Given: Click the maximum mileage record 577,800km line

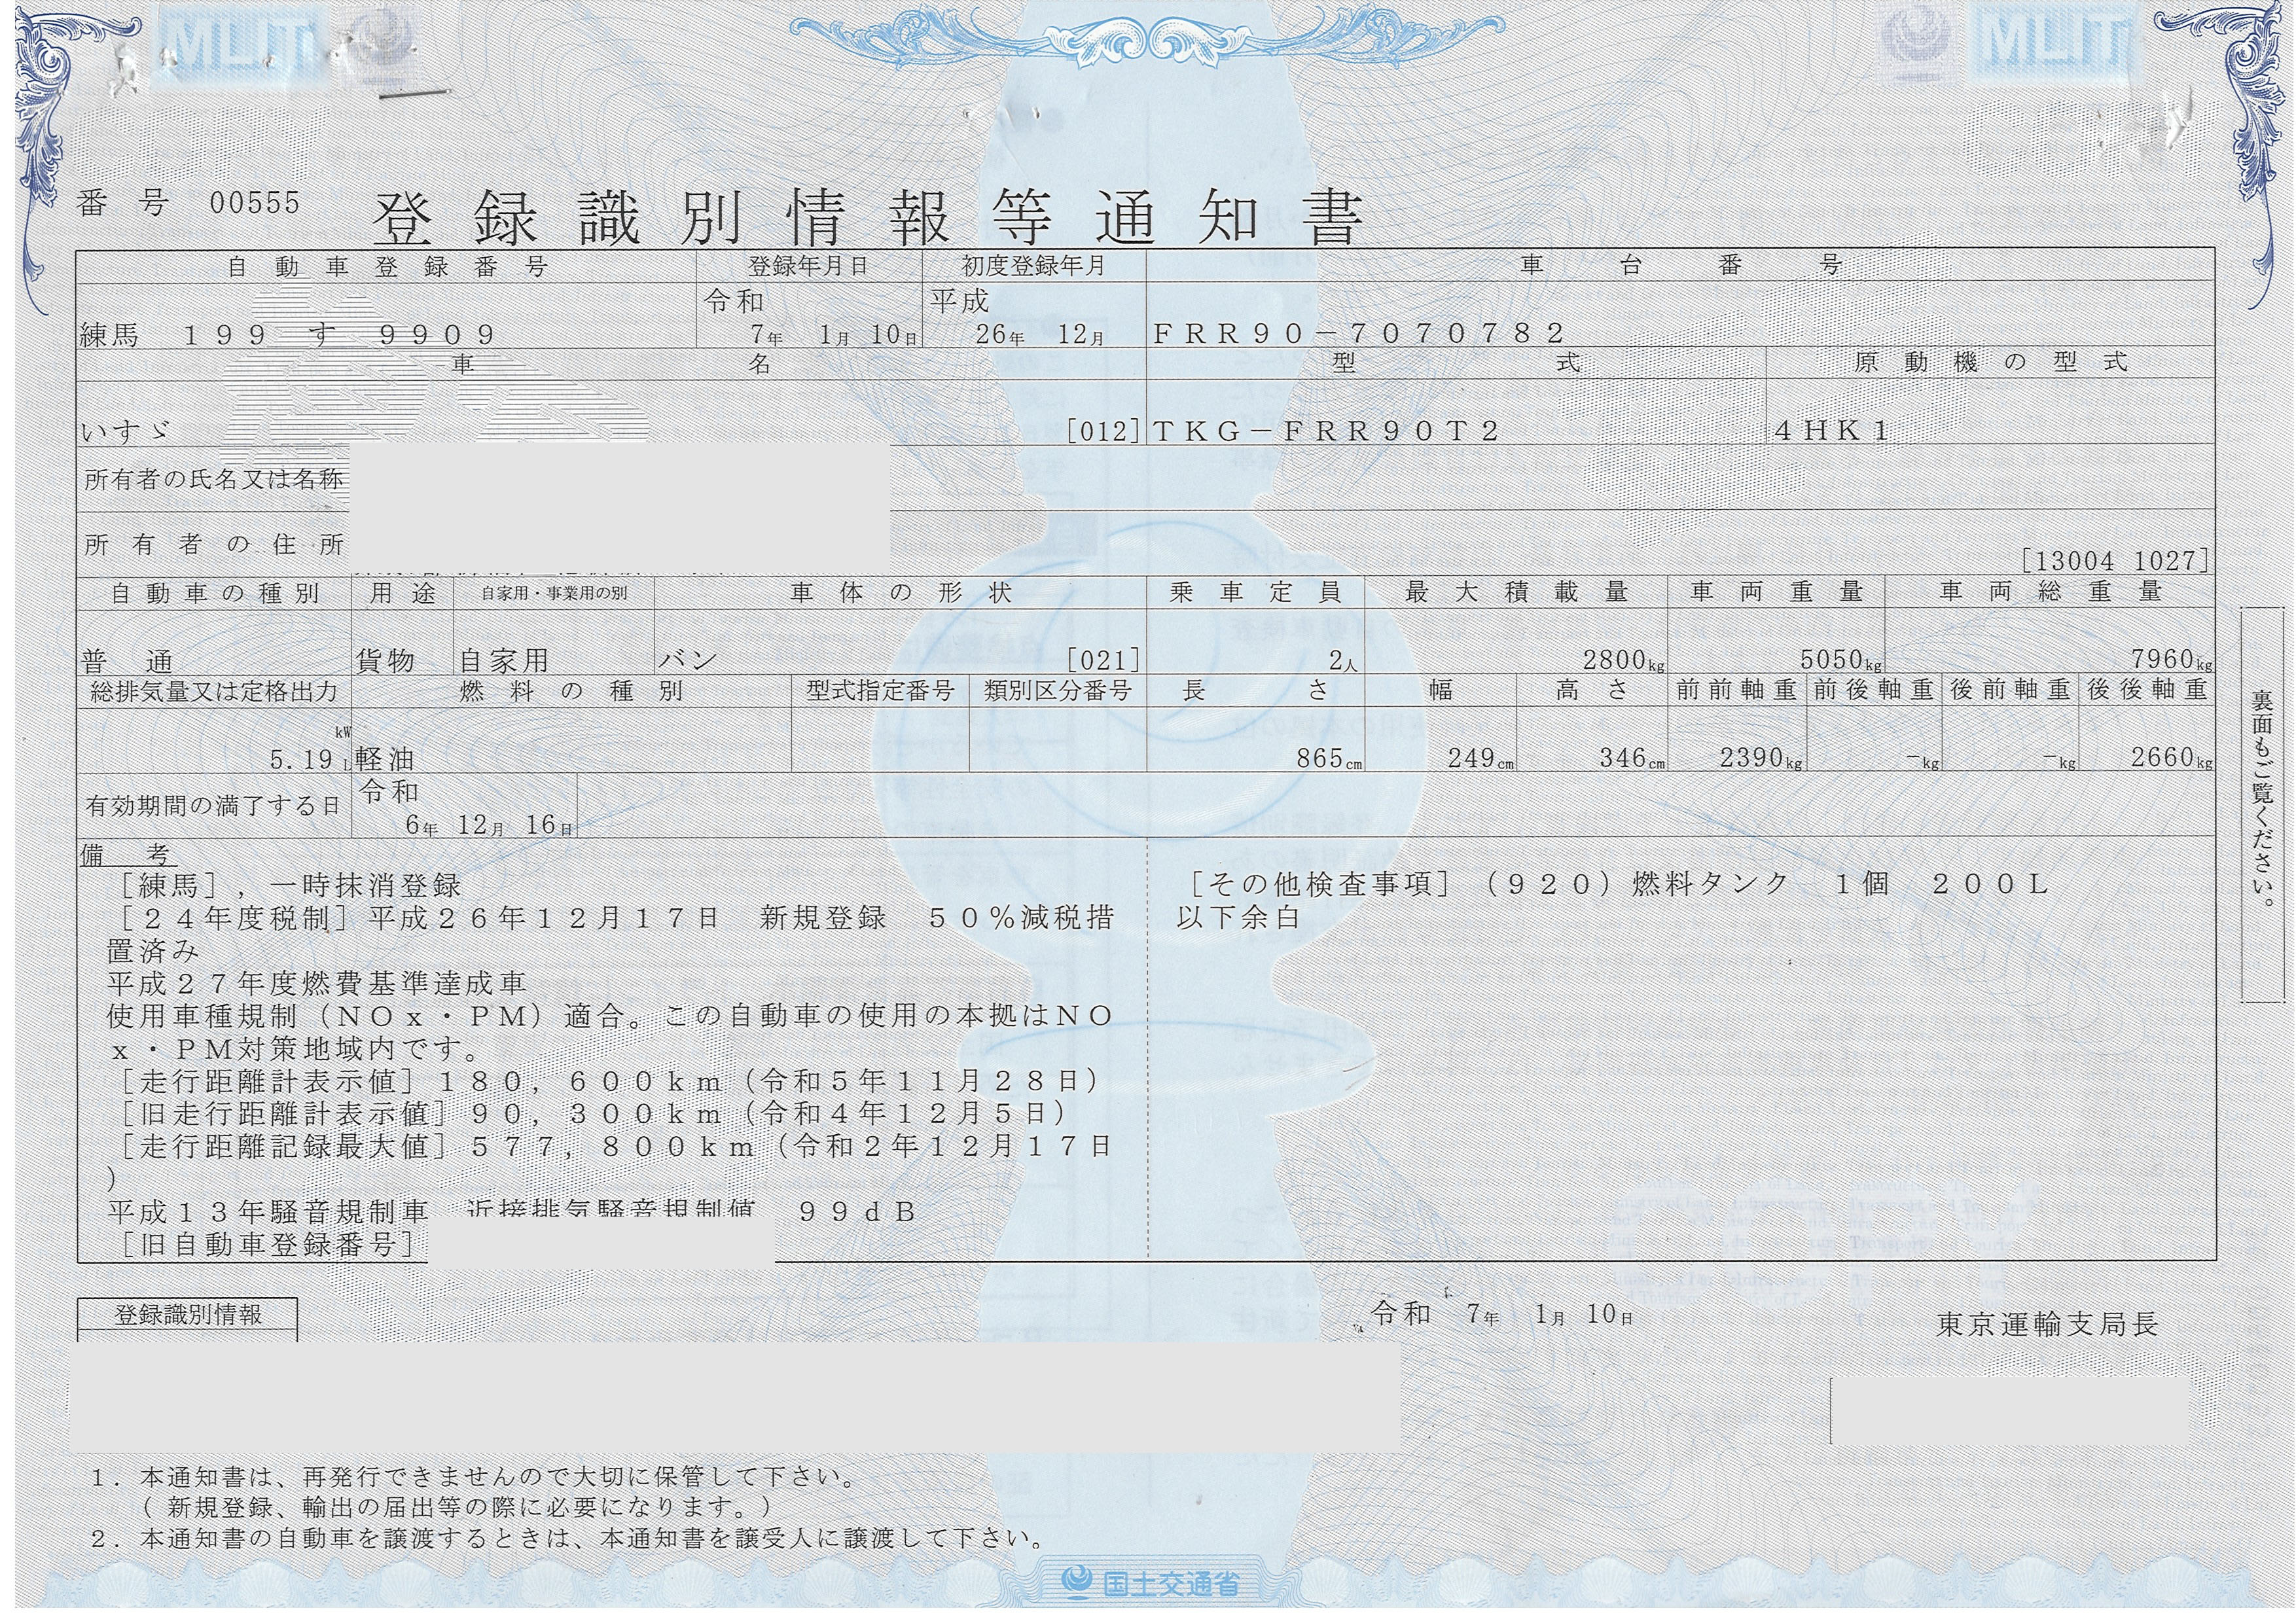Looking at the screenshot, I should [616, 1147].
